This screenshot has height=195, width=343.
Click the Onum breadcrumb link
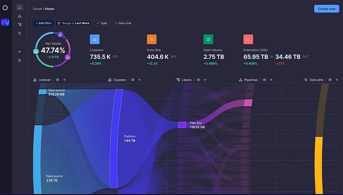click(x=37, y=9)
